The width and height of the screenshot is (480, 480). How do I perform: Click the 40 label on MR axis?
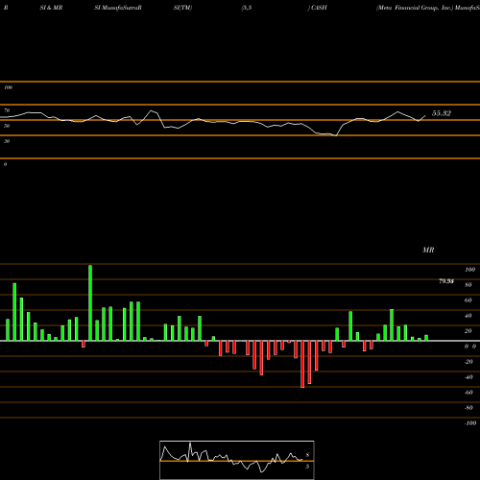click(468, 316)
